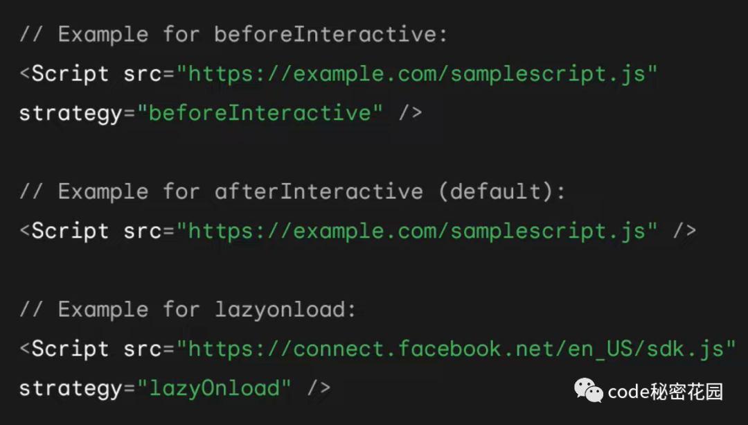748x425 pixels.
Task: Click the "lazyOnload" strategy value
Action: [x=214, y=388]
